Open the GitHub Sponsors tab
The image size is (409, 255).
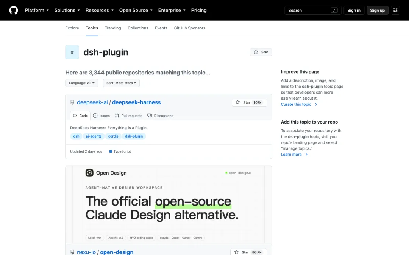pos(190,28)
